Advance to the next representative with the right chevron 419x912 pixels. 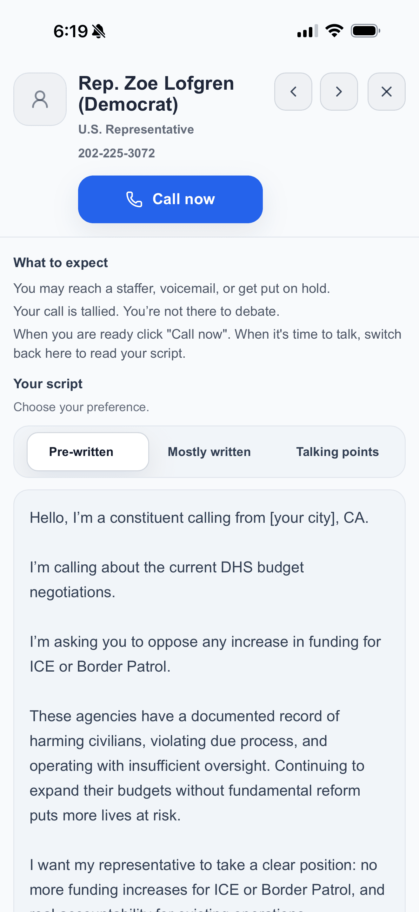338,92
